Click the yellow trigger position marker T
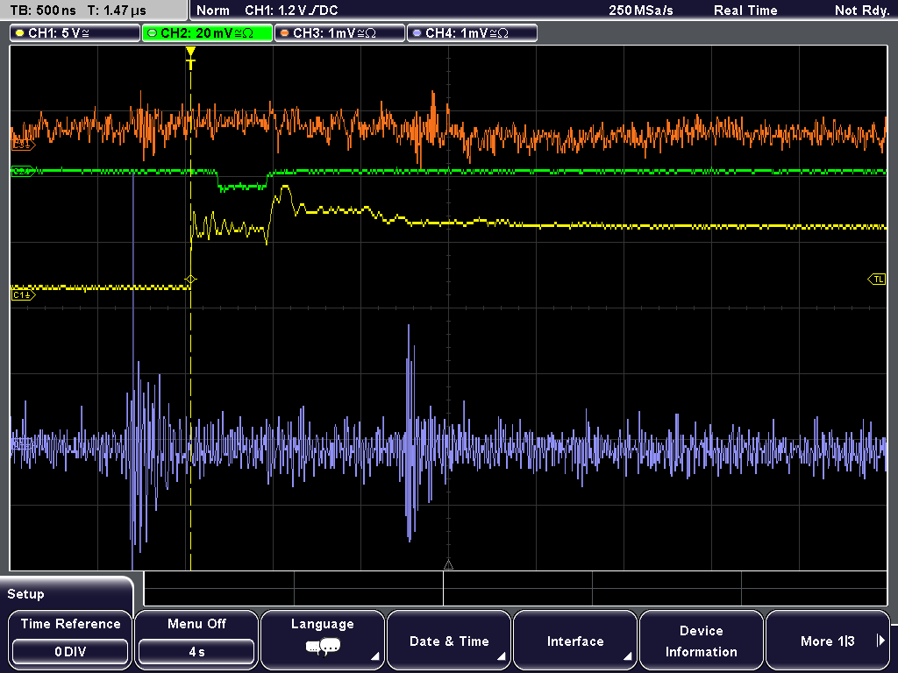 click(x=190, y=58)
